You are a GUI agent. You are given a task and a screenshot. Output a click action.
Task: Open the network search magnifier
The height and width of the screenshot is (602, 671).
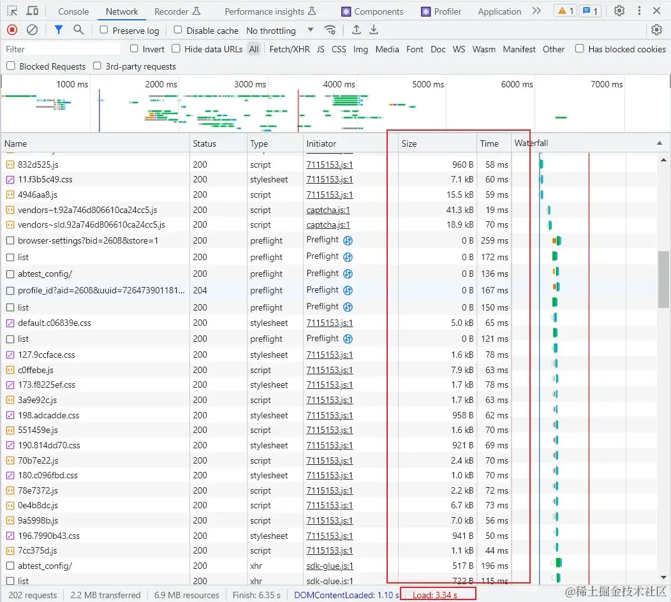[78, 29]
